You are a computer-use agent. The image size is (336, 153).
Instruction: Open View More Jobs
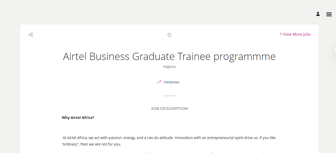click(x=297, y=34)
